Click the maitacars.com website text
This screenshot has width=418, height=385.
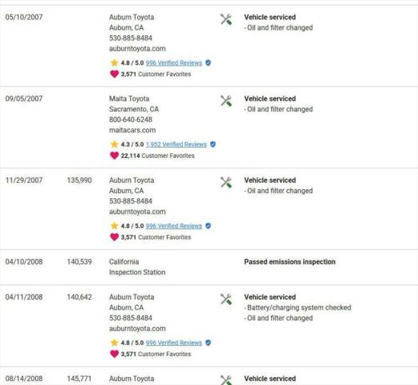click(x=132, y=130)
